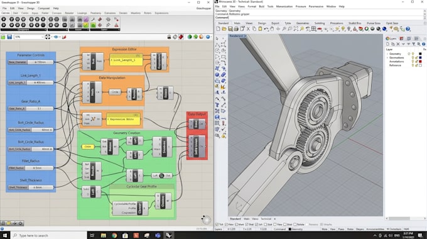Open Grasshopper File menu
Screen dimensions: 427x239
coord(4,8)
